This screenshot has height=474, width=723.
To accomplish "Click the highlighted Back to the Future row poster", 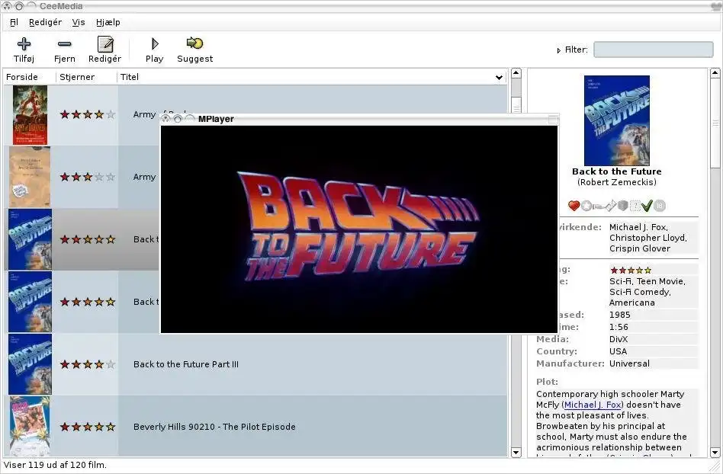I will point(30,239).
